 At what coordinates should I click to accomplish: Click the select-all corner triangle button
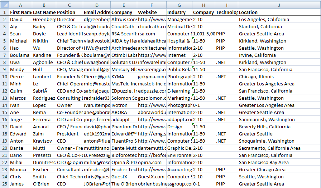click(5, 5)
